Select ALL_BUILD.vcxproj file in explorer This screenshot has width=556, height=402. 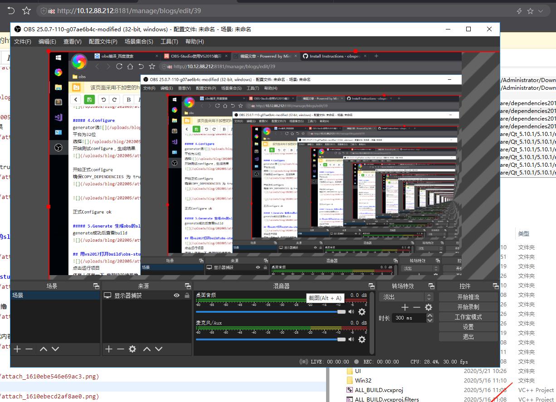click(379, 390)
